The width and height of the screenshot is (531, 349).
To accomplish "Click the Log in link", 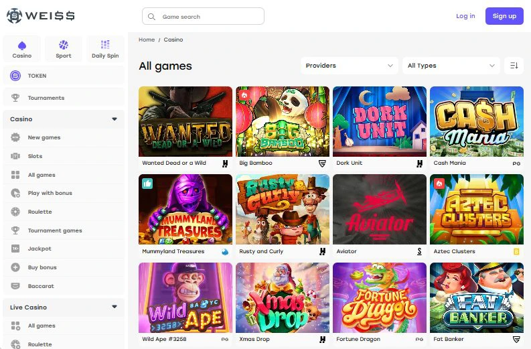I will tap(465, 16).
